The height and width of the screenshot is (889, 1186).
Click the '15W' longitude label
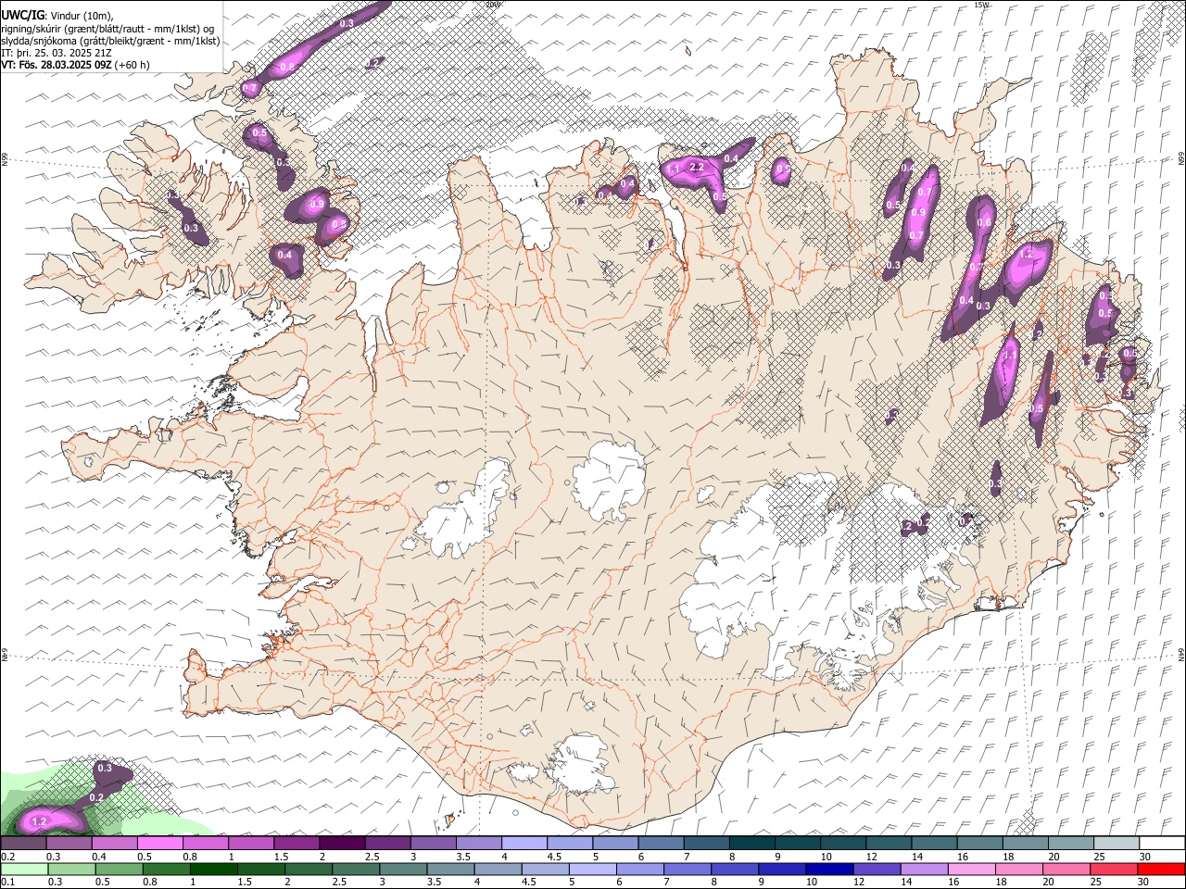tap(982, 5)
